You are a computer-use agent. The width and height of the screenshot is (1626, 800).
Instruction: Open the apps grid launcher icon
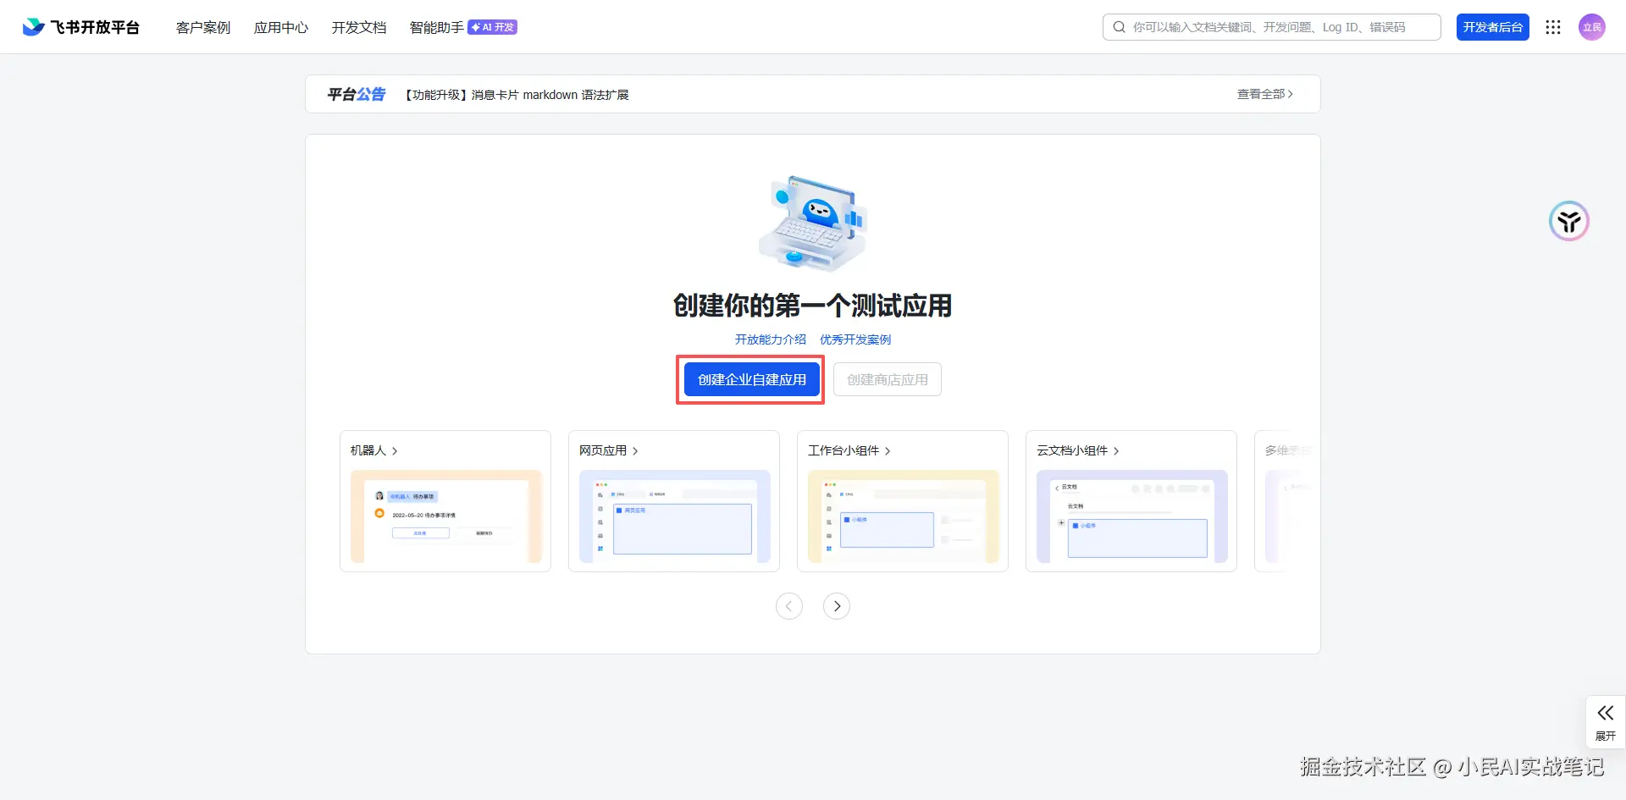(x=1553, y=27)
